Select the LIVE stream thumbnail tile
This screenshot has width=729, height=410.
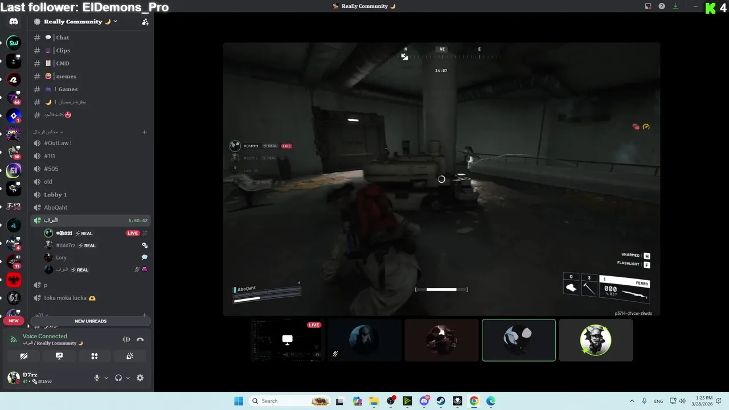pos(288,340)
